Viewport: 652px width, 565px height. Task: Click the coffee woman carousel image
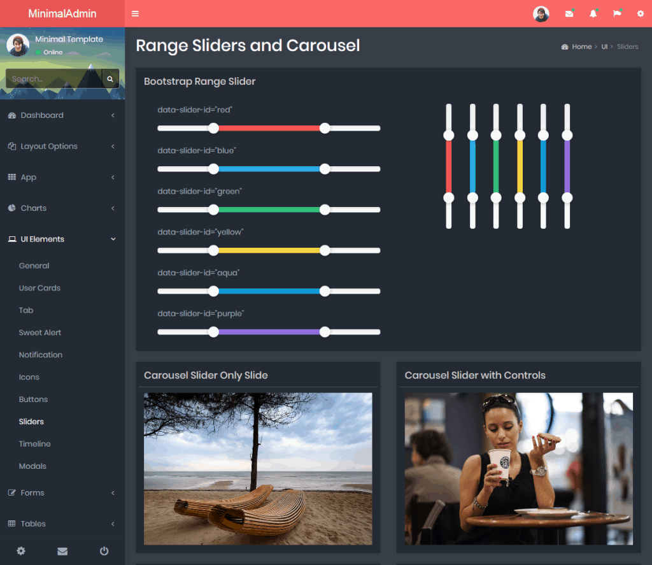518,469
